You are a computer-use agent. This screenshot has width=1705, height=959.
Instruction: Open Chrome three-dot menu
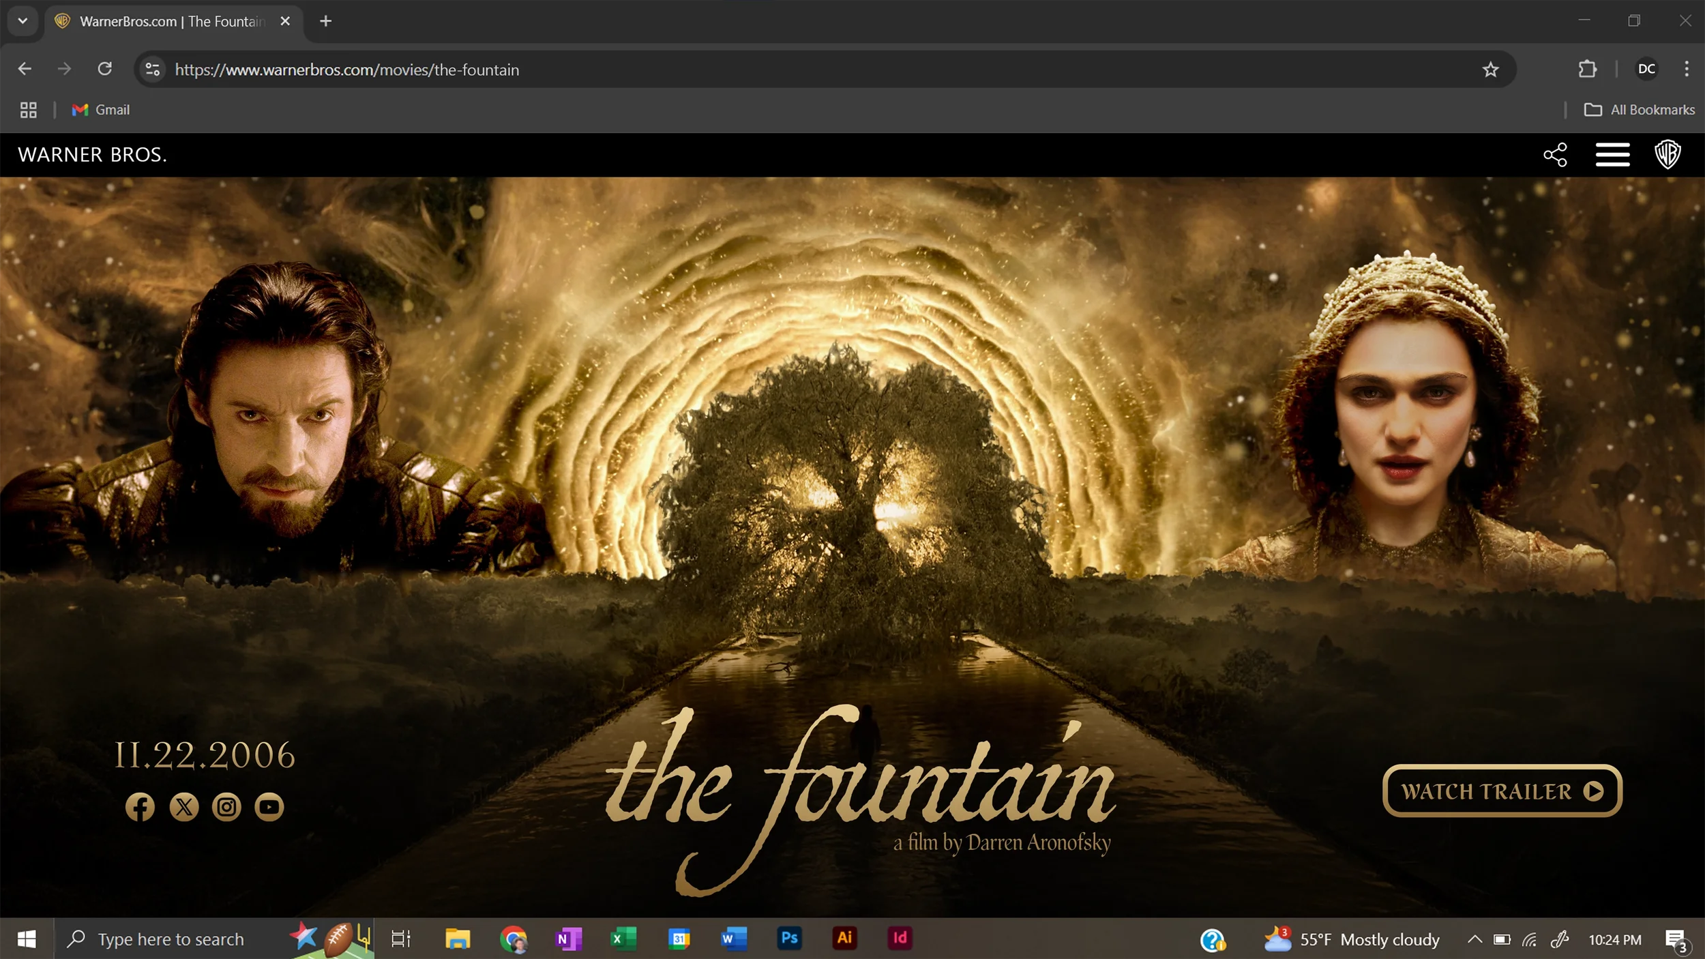click(1686, 69)
